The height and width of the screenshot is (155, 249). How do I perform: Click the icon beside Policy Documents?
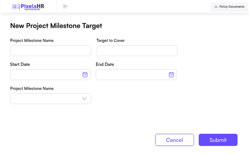(x=216, y=7)
